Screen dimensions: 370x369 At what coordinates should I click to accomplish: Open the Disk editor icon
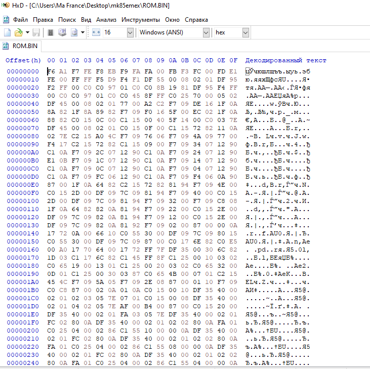62,32
